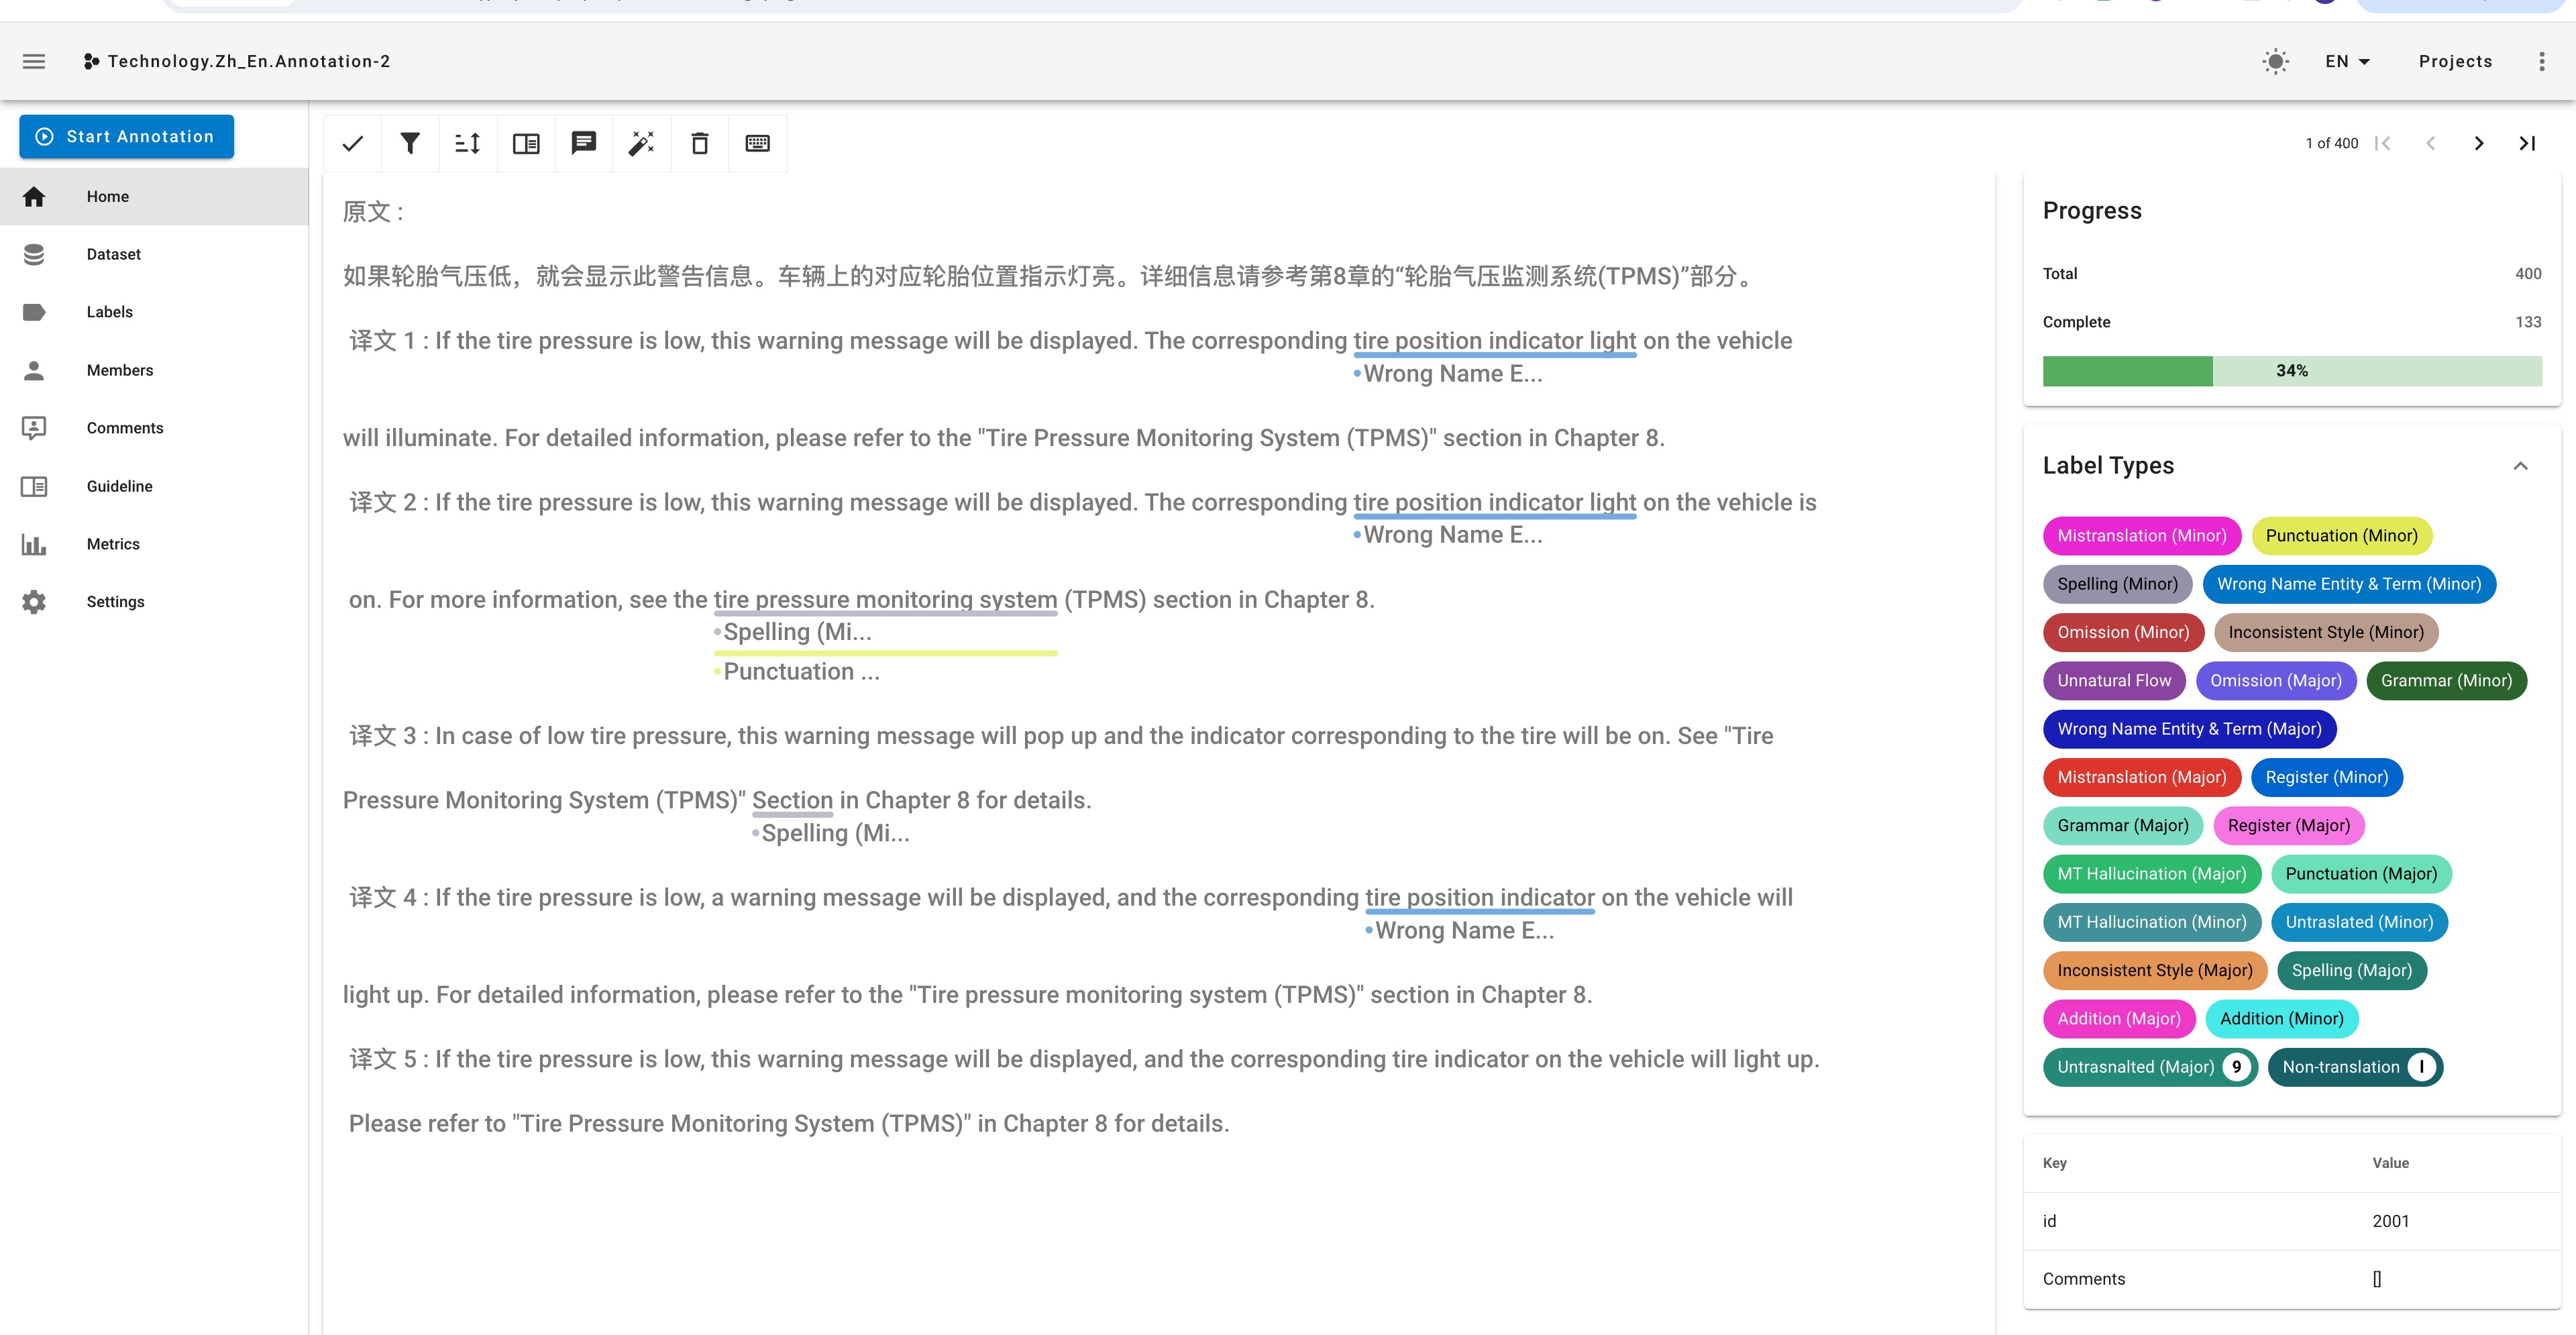Select the Mistranslation (Minor) label chip

tap(2141, 536)
